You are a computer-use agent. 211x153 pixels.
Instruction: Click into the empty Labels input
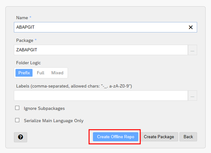tap(101, 95)
